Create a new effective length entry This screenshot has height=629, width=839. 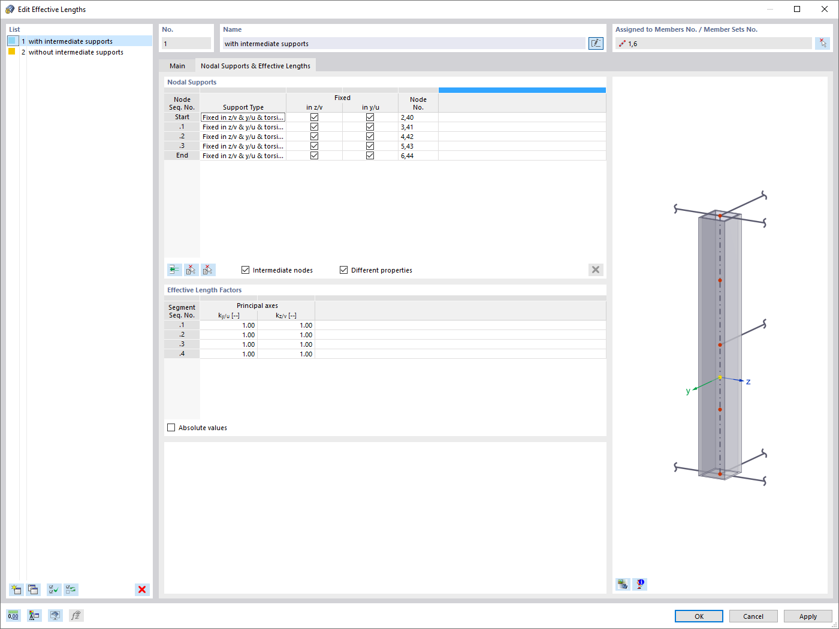(16, 589)
